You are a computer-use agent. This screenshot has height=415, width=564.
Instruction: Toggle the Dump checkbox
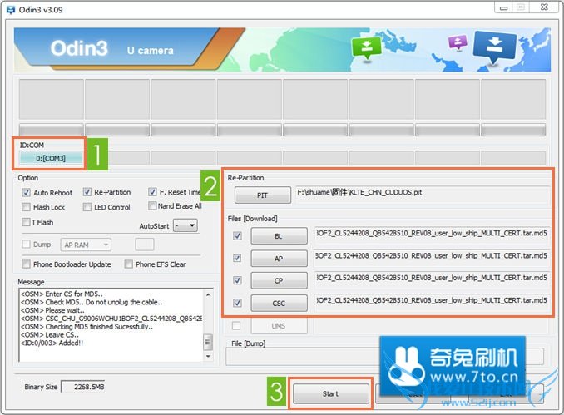(26, 245)
